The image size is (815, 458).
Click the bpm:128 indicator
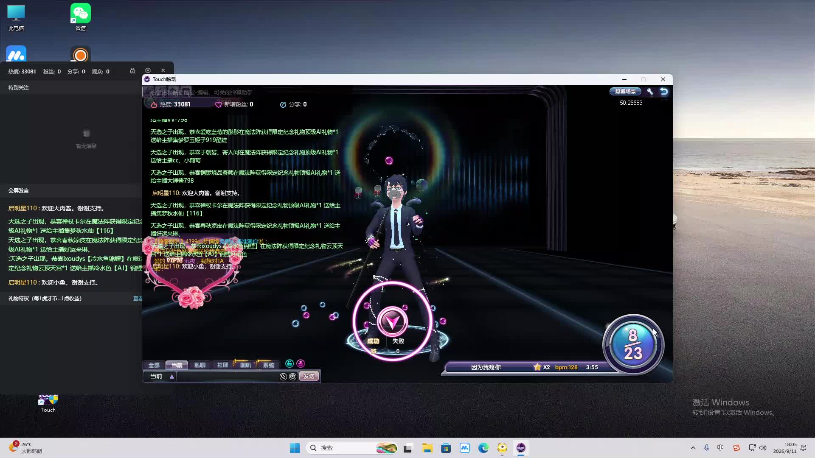point(566,367)
